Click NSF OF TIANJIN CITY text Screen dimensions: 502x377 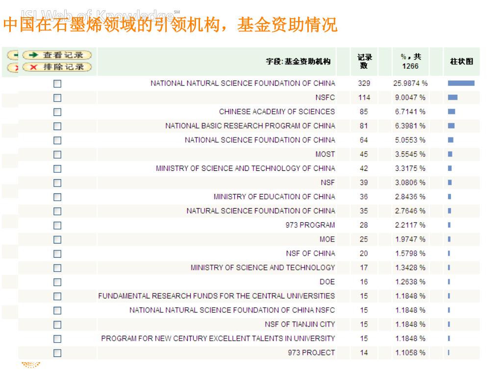click(300, 324)
